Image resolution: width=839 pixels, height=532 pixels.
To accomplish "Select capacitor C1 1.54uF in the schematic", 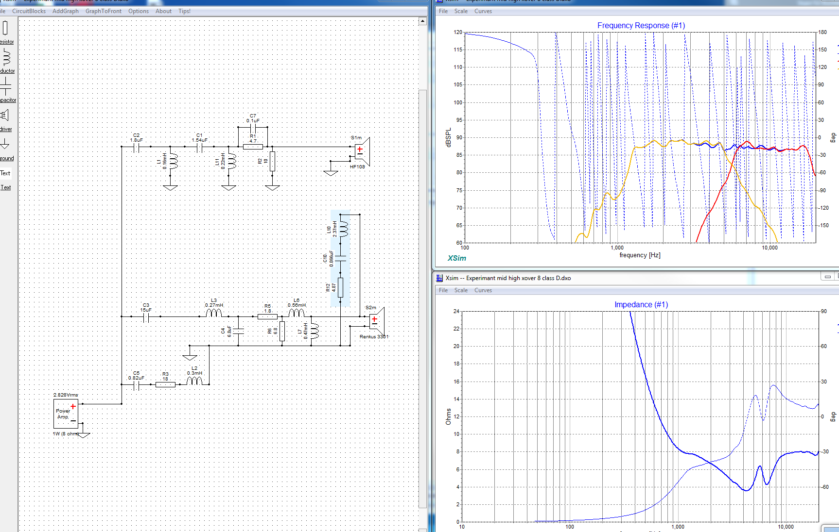I will pos(200,146).
